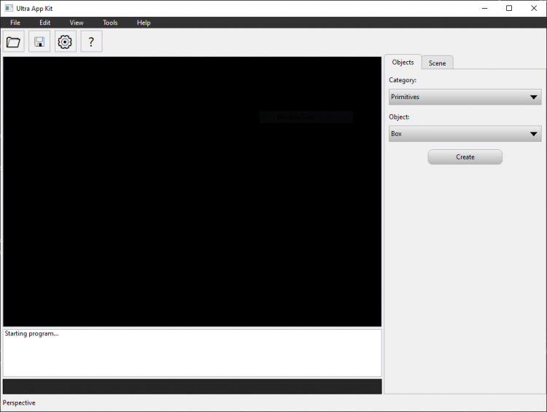Open the File menu
Screen dimensions: 547x412
tap(15, 23)
